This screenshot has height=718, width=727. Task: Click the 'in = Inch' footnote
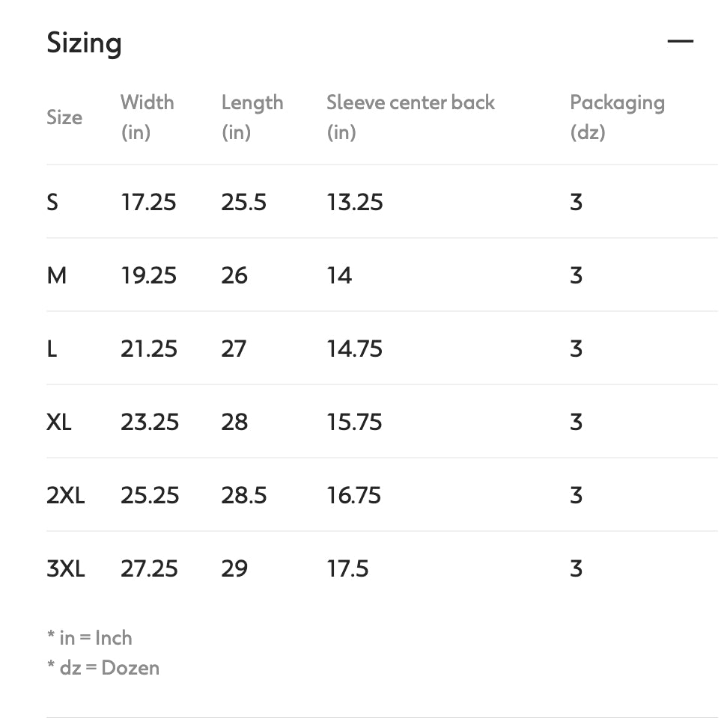coord(90,638)
